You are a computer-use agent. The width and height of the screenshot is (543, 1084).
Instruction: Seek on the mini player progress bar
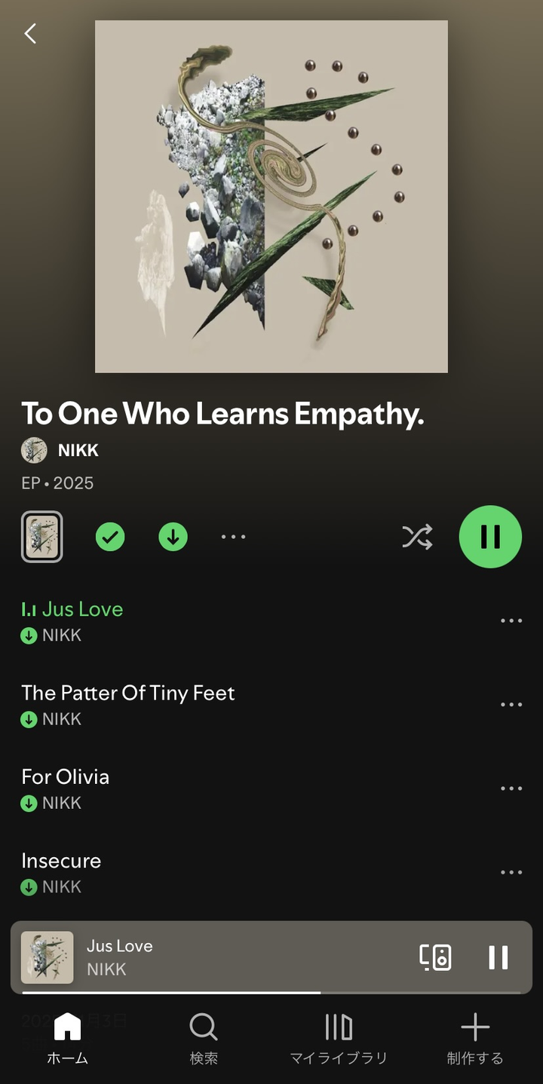(271, 993)
